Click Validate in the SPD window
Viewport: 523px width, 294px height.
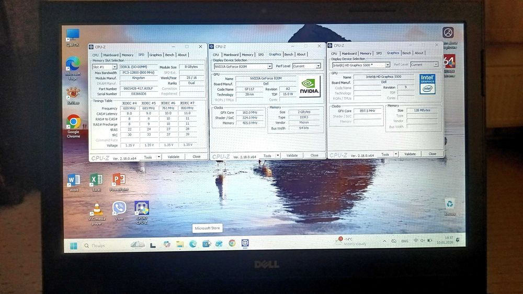pyautogui.click(x=174, y=157)
